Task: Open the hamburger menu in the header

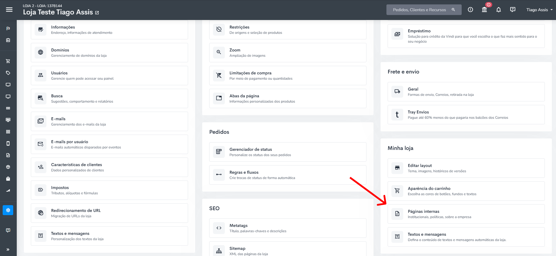Action: pyautogui.click(x=9, y=10)
